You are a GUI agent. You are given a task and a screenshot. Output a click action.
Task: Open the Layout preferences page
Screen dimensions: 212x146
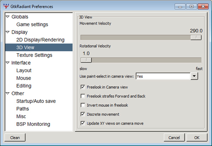tap(24, 70)
